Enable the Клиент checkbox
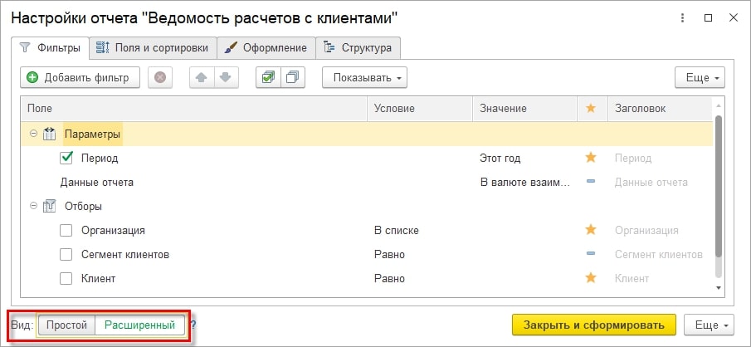This screenshot has width=751, height=347. coord(66,278)
